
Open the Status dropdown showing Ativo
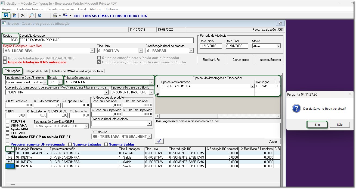click(278, 46)
